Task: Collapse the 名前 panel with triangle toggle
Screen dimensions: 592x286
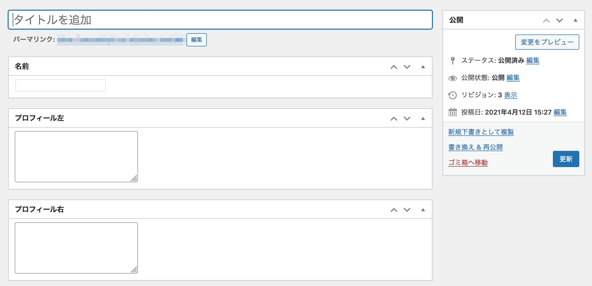Action: (423, 67)
